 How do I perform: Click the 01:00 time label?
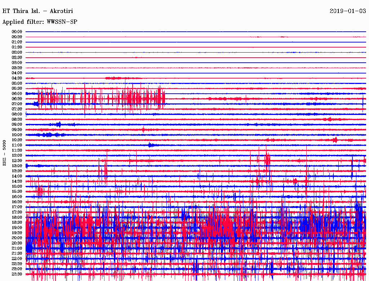point(17,42)
